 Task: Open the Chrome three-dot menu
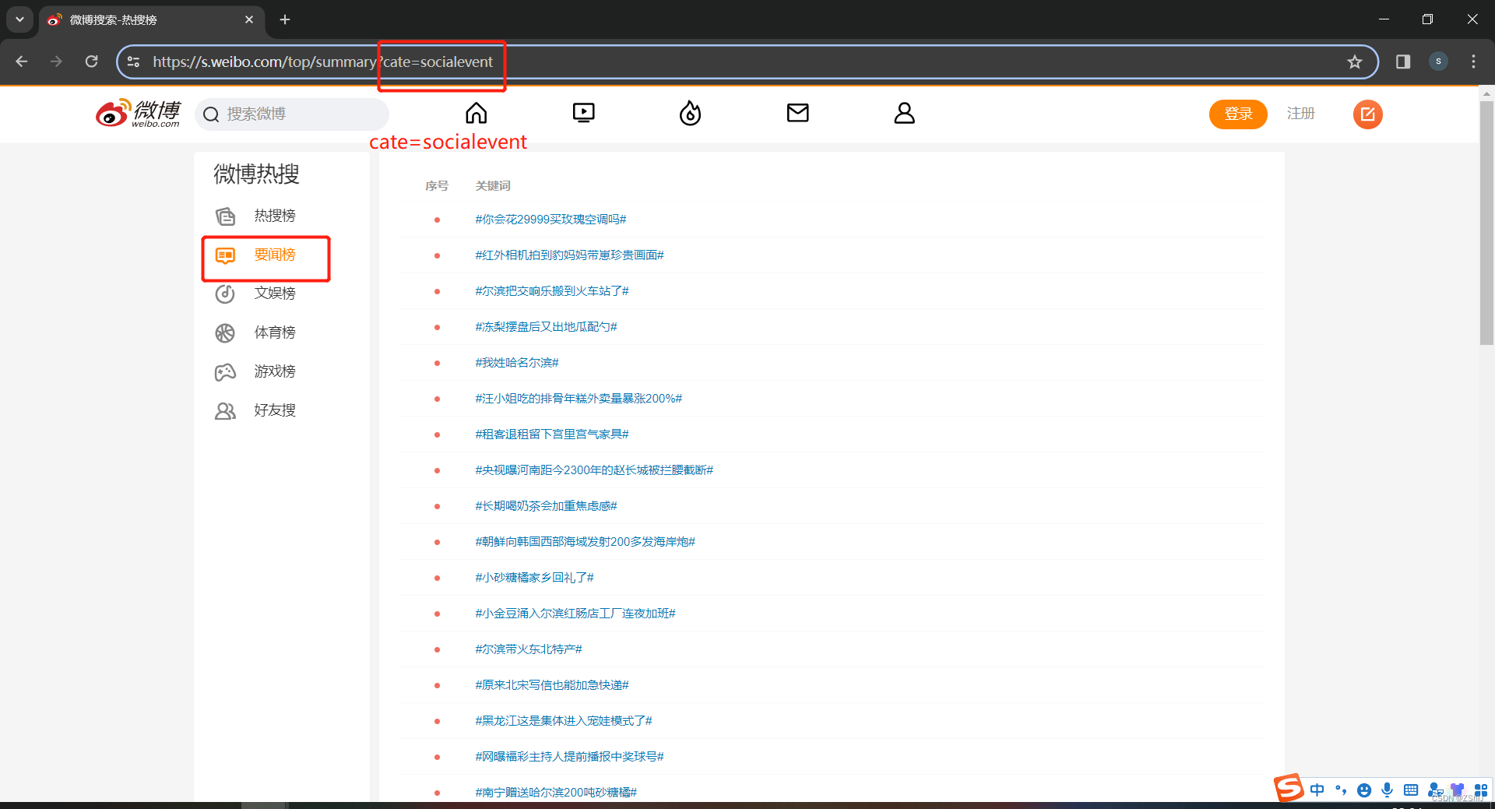click(x=1473, y=62)
